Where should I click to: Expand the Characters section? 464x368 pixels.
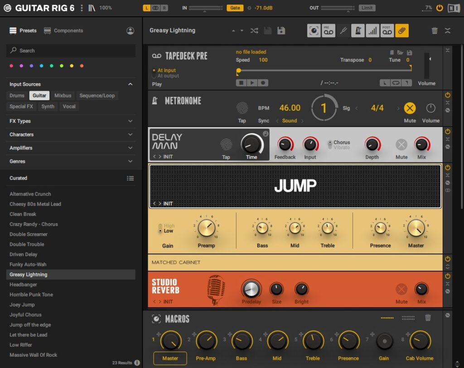coord(130,135)
